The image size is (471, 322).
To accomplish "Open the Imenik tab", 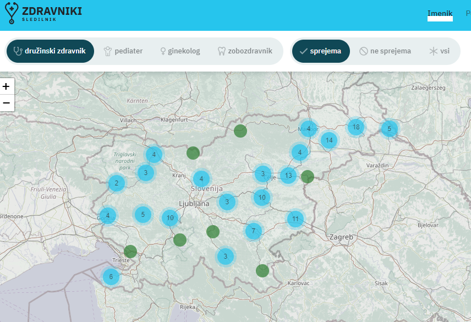I will (x=440, y=13).
